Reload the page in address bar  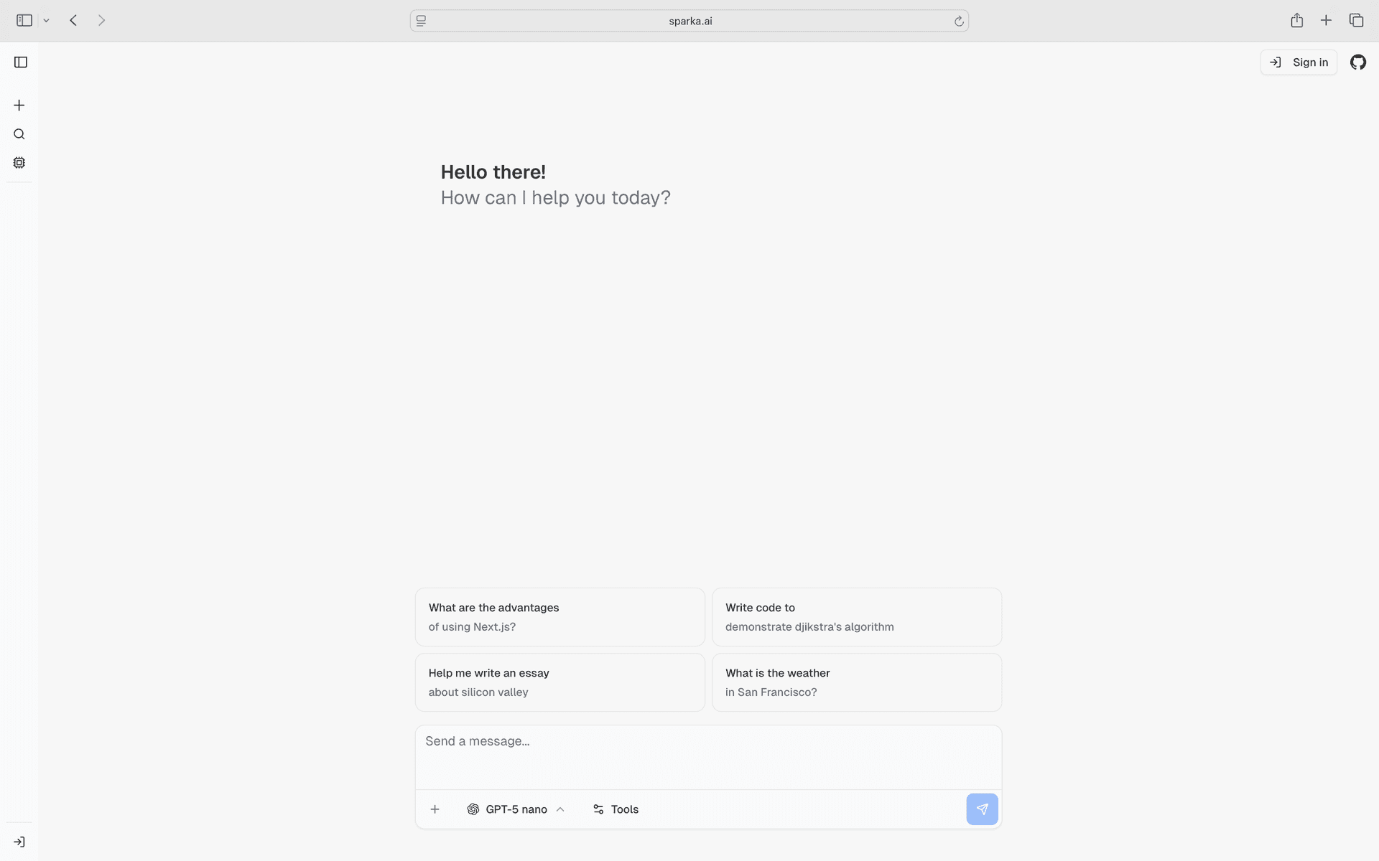tap(959, 21)
